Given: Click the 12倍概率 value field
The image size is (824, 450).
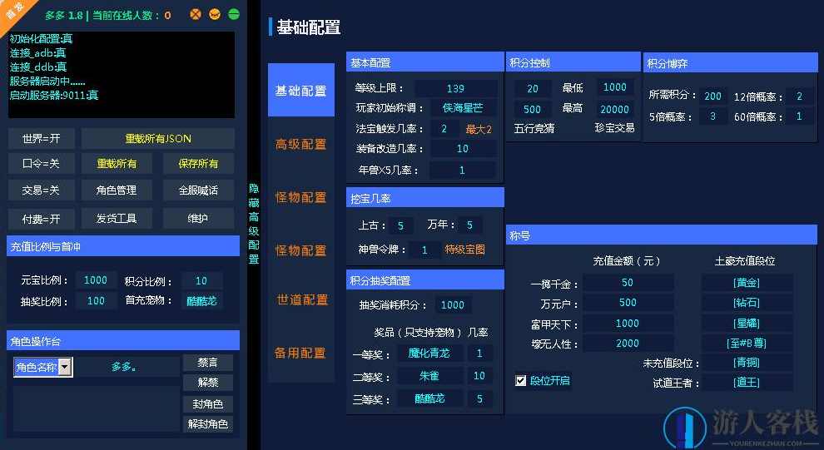Looking at the screenshot, I should pyautogui.click(x=800, y=96).
